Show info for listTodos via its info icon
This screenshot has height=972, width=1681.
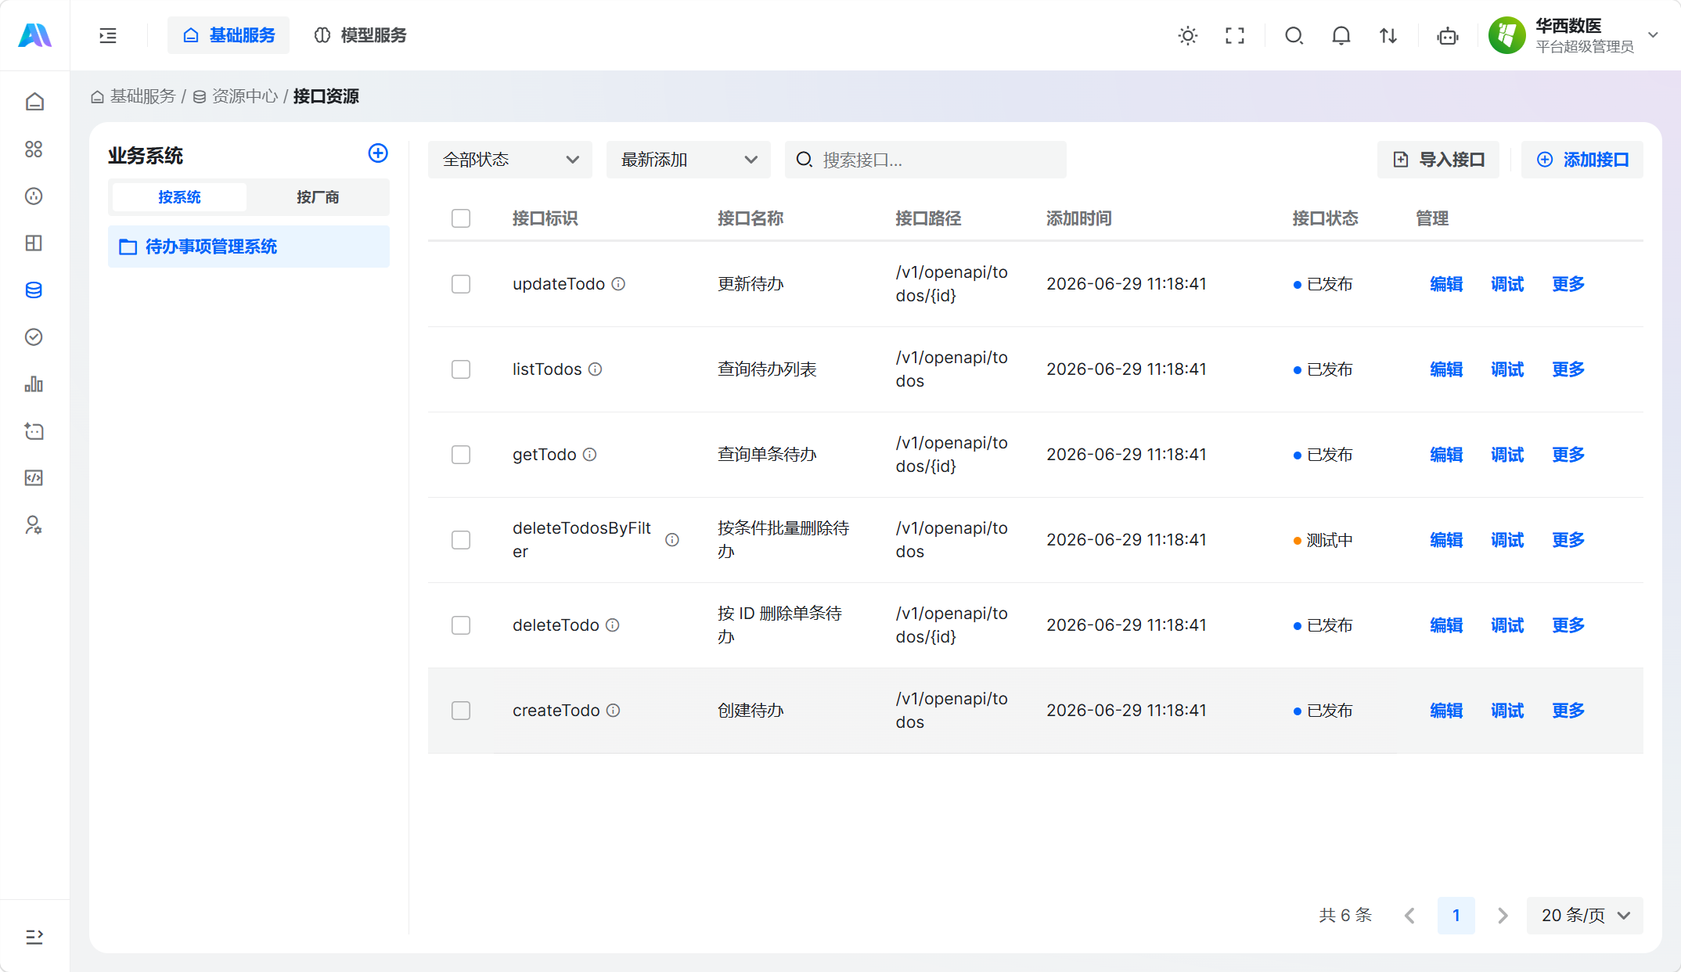tap(596, 369)
